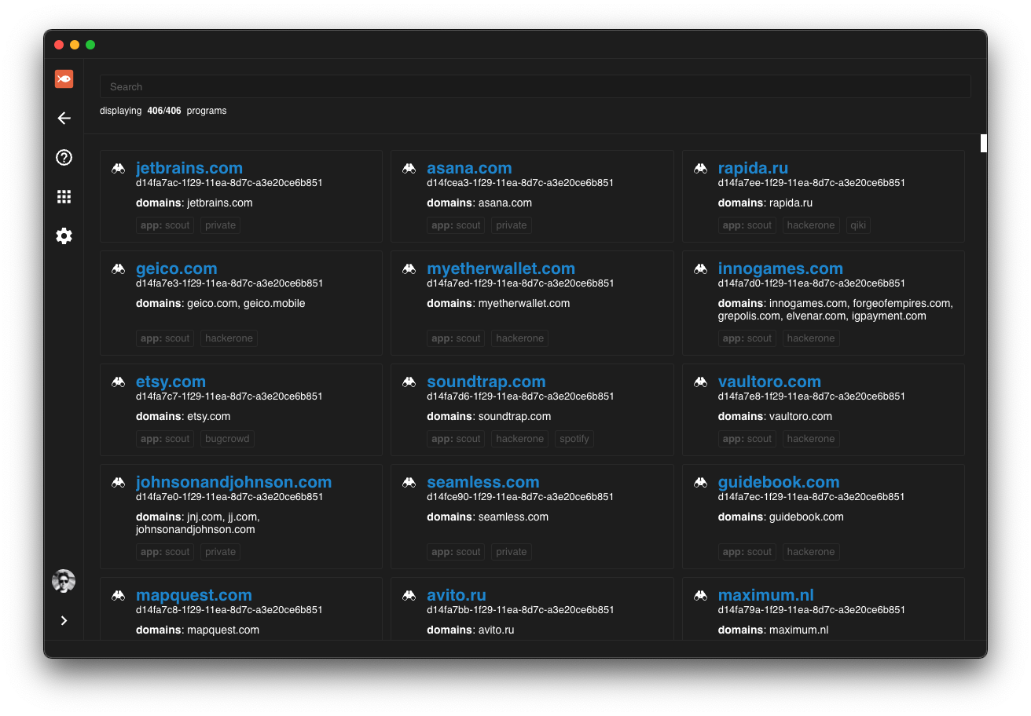Screen dimensions: 1031x716
Task: Click the 'displaying 406/406 programs' text
Action: pyautogui.click(x=163, y=111)
